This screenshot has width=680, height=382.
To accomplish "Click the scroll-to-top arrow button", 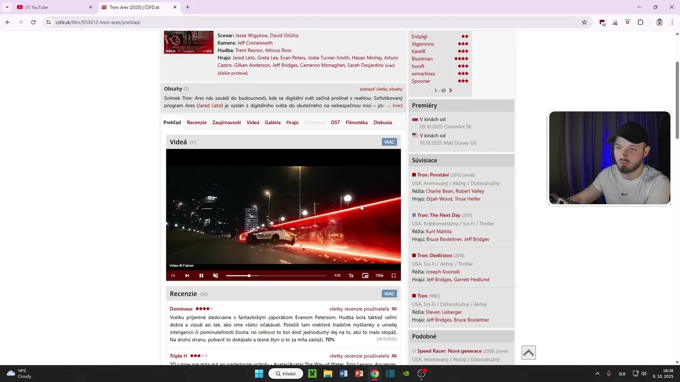I will [x=529, y=353].
